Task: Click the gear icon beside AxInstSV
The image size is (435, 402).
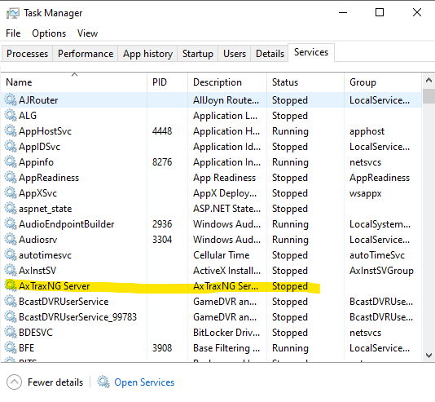Action: click(11, 271)
